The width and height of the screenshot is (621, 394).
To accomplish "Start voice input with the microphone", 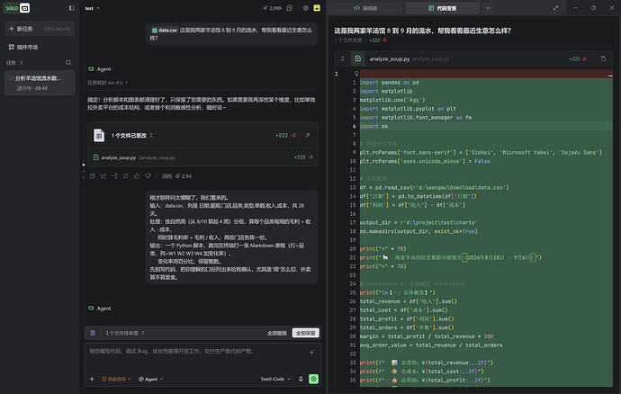I will point(301,379).
